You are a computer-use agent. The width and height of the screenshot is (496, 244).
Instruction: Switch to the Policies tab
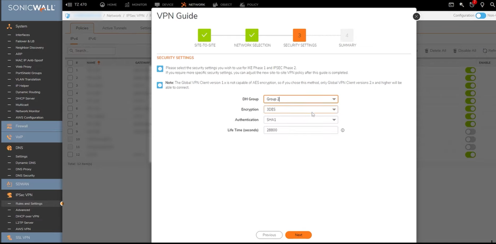point(82,28)
